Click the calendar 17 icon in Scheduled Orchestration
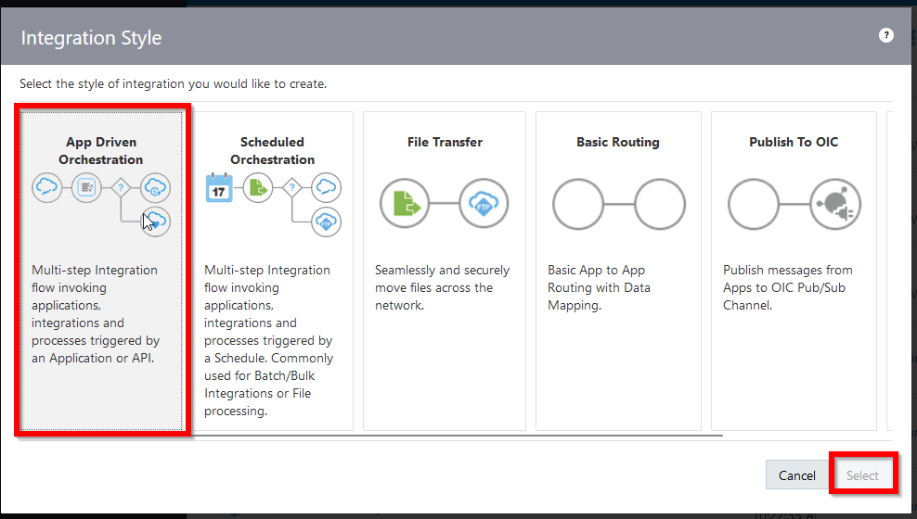 (219, 188)
